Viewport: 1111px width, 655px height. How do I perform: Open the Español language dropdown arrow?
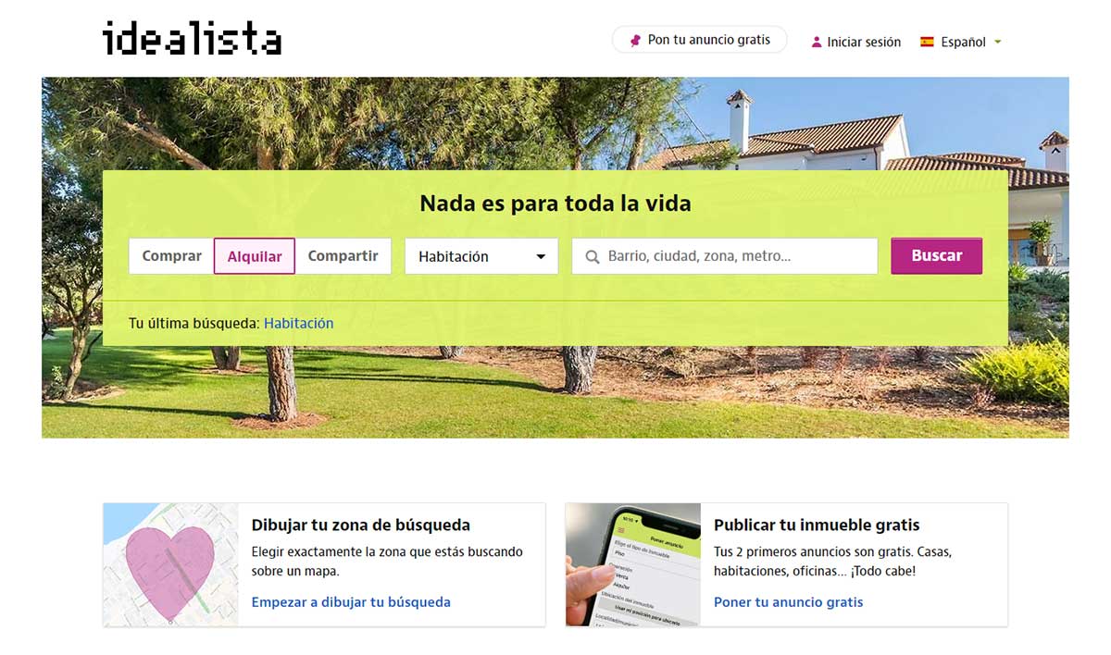click(997, 42)
